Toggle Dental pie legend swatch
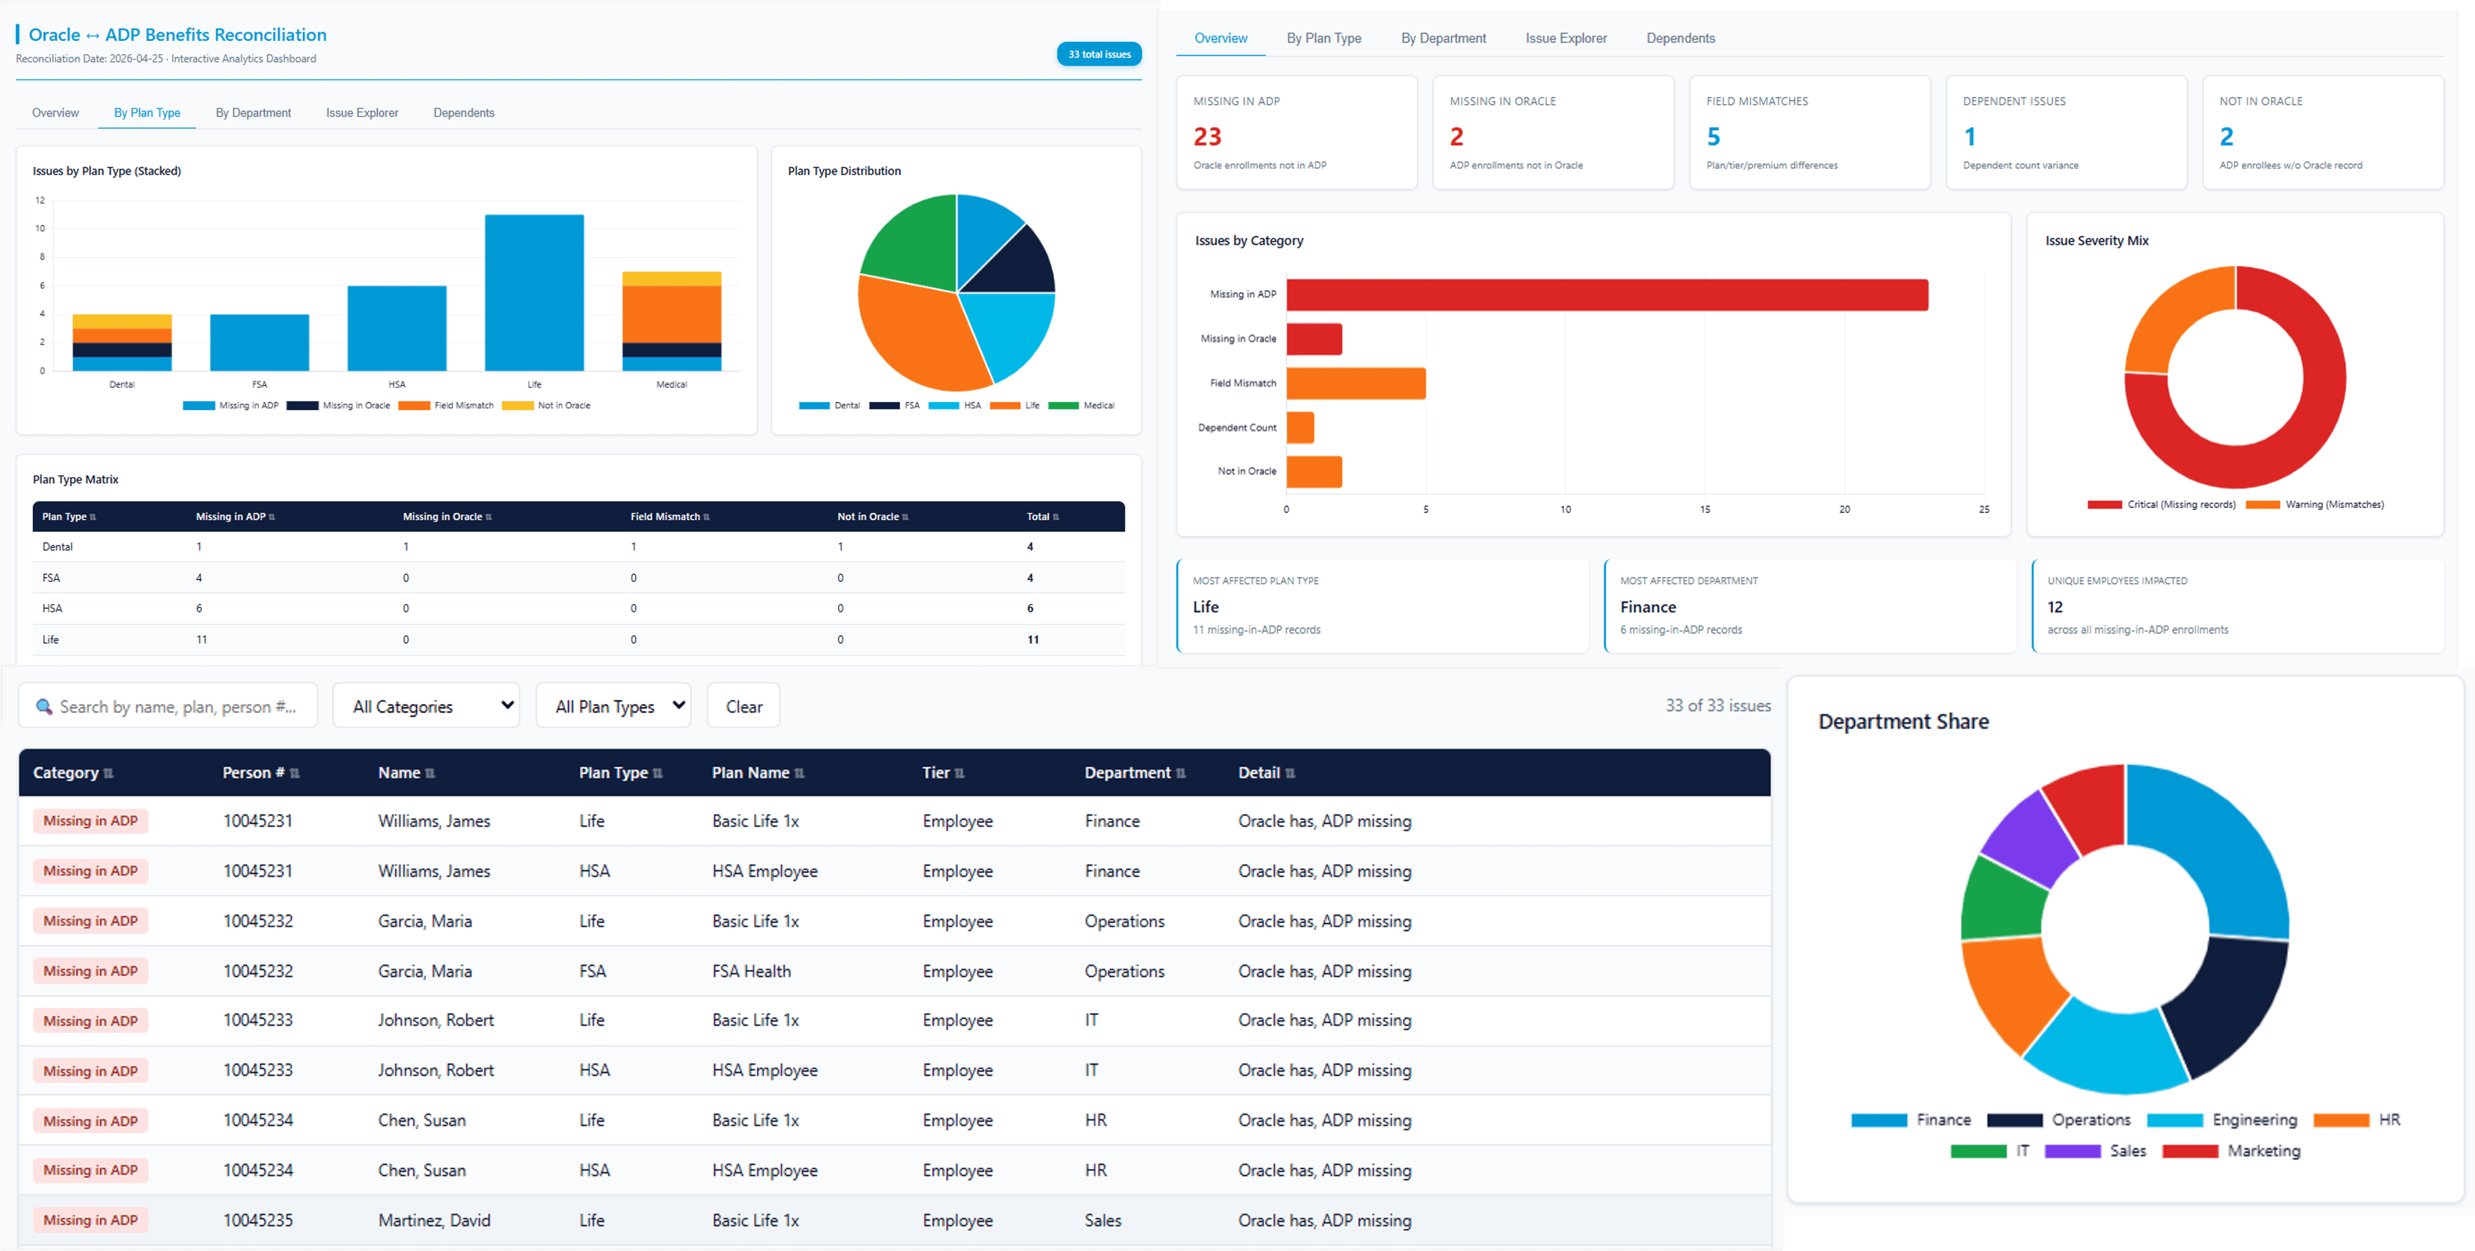 pyautogui.click(x=814, y=405)
